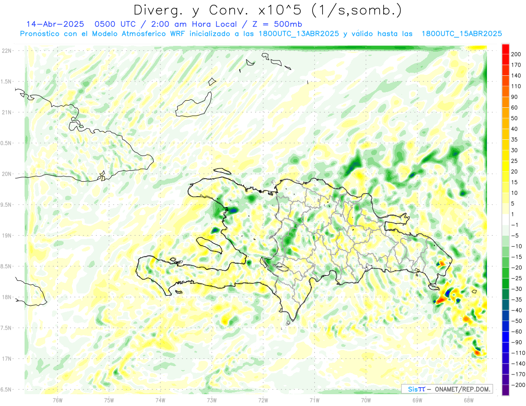Viewport: 526px width, 406px height.
Task: Click the latitude label "18N"
Action: (7, 297)
